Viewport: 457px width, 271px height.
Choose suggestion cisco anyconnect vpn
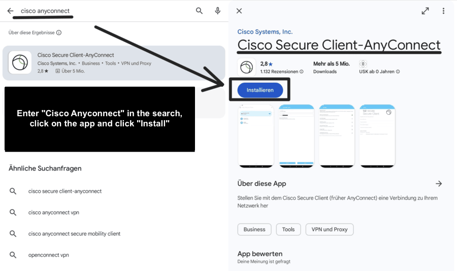tap(54, 213)
